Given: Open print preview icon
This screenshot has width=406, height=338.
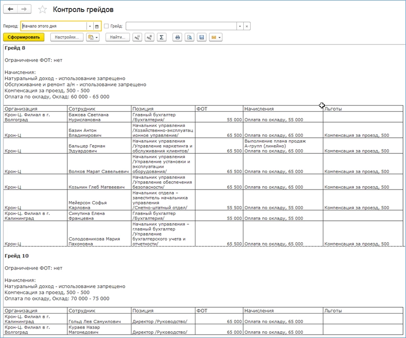Looking at the screenshot, I should (190, 37).
